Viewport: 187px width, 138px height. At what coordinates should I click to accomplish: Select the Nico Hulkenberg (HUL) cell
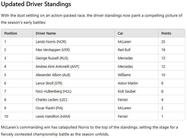point(53,91)
